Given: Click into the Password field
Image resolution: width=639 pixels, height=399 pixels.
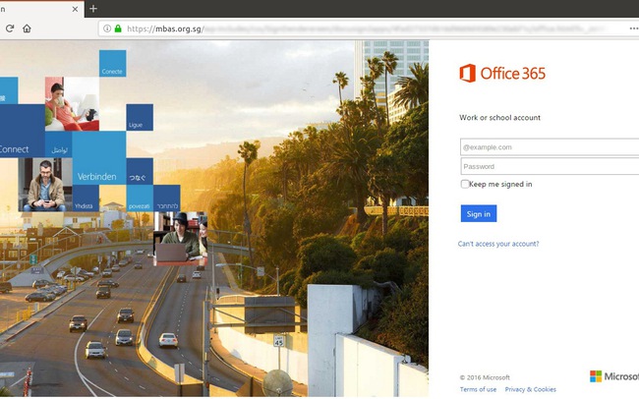Looking at the screenshot, I should tap(550, 166).
